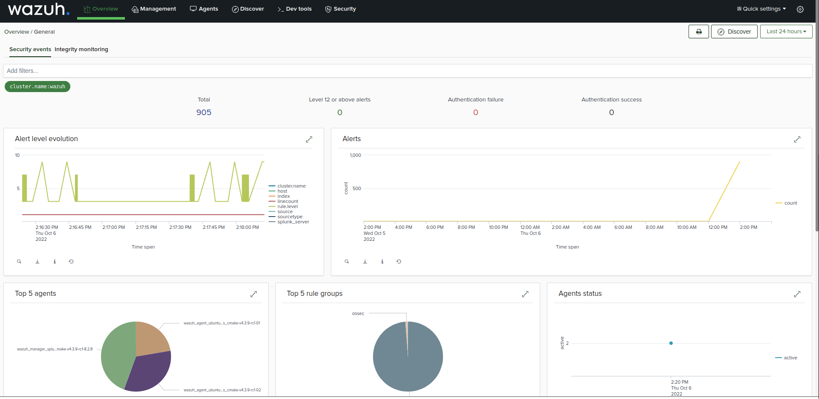Toggle the rule.level legend series
This screenshot has height=399, width=819.
[284, 207]
